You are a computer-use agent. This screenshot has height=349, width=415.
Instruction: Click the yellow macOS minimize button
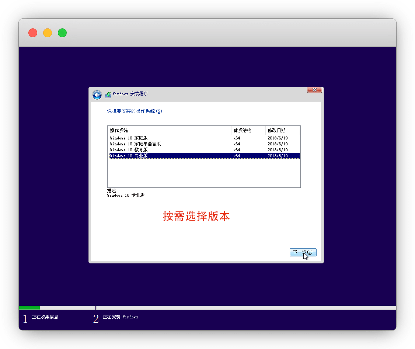click(48, 33)
